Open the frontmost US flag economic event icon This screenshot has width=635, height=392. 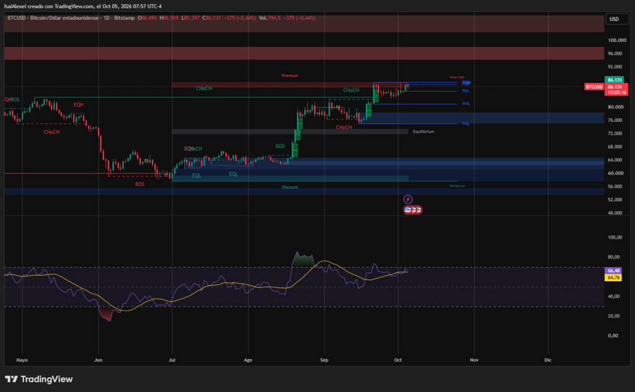(408, 209)
